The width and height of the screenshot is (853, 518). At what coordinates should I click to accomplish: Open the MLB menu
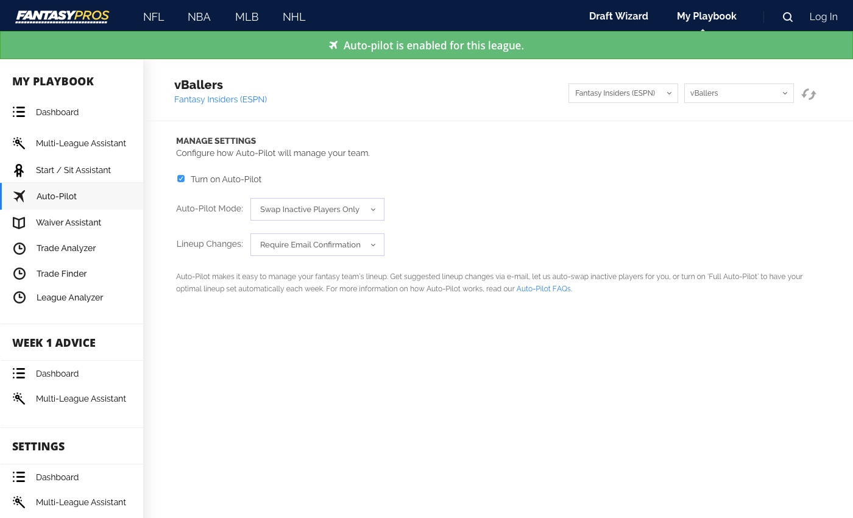tap(247, 17)
